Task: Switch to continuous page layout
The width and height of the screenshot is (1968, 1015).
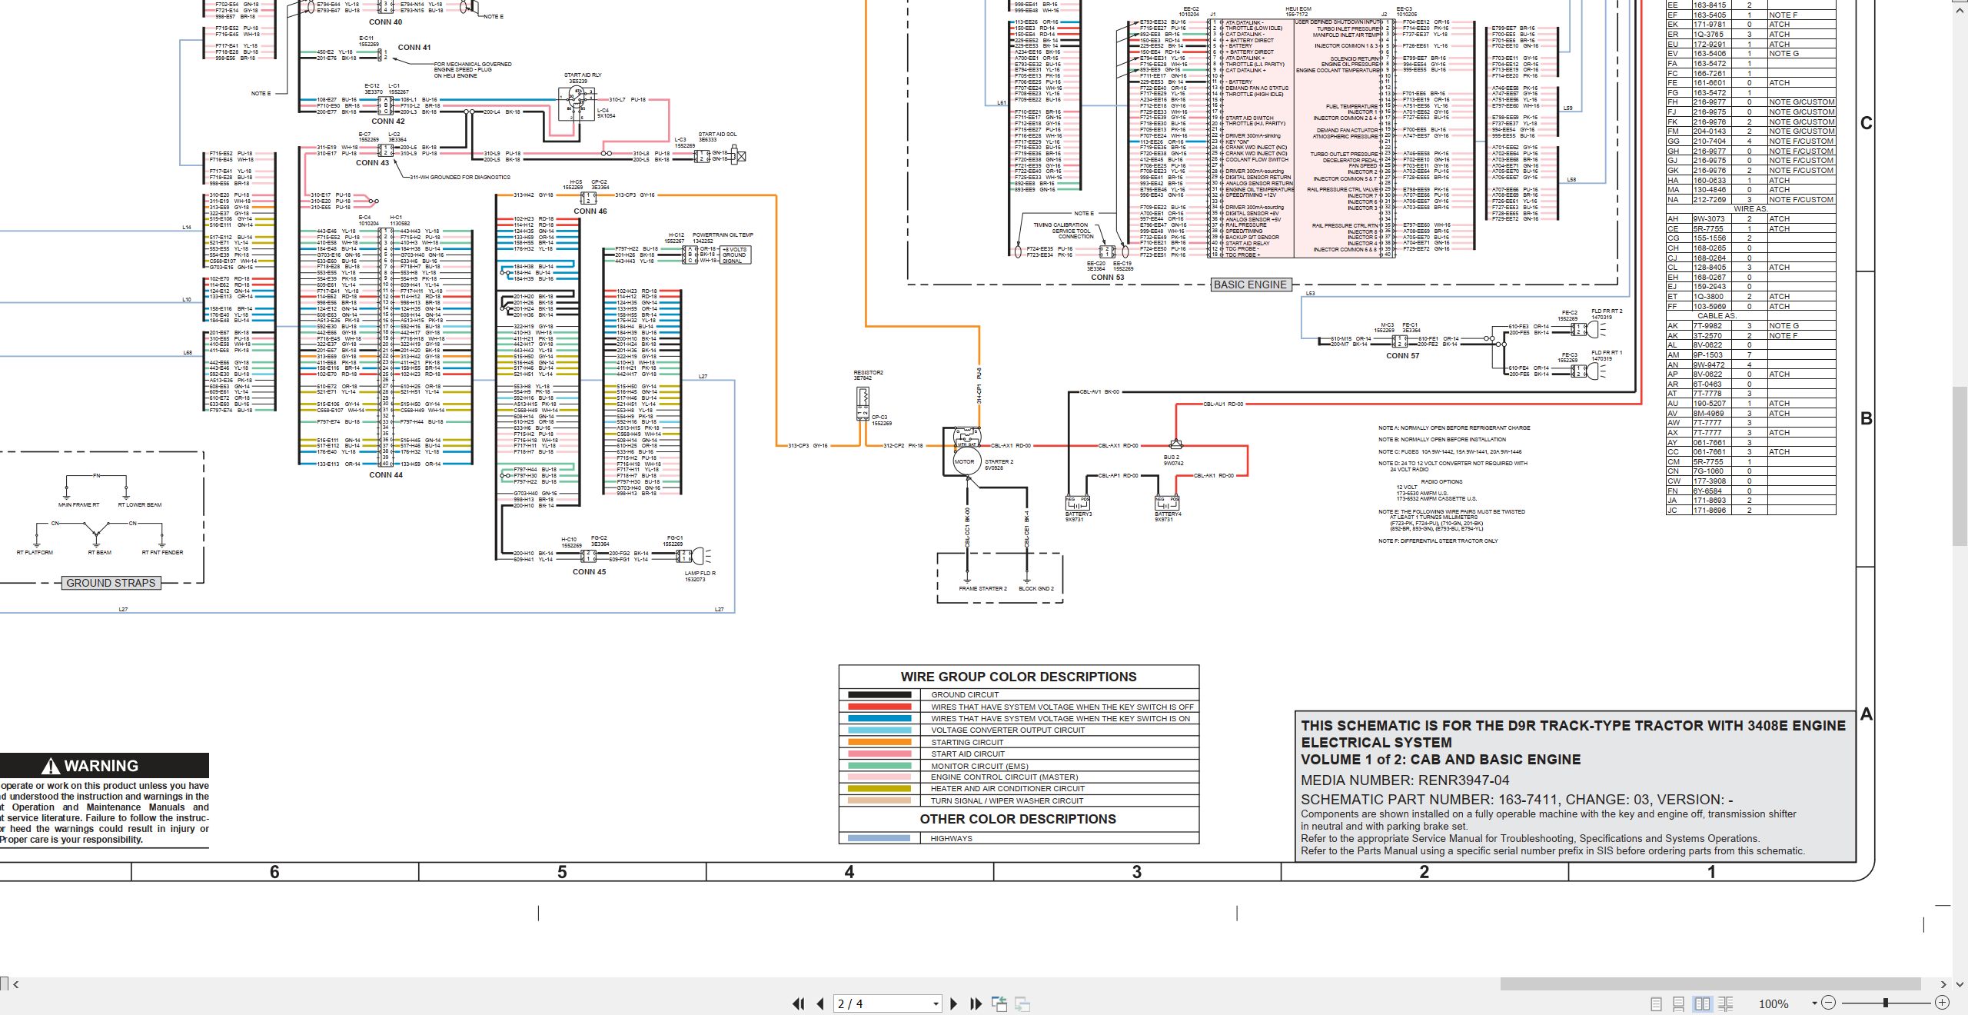Action: click(x=1679, y=1003)
